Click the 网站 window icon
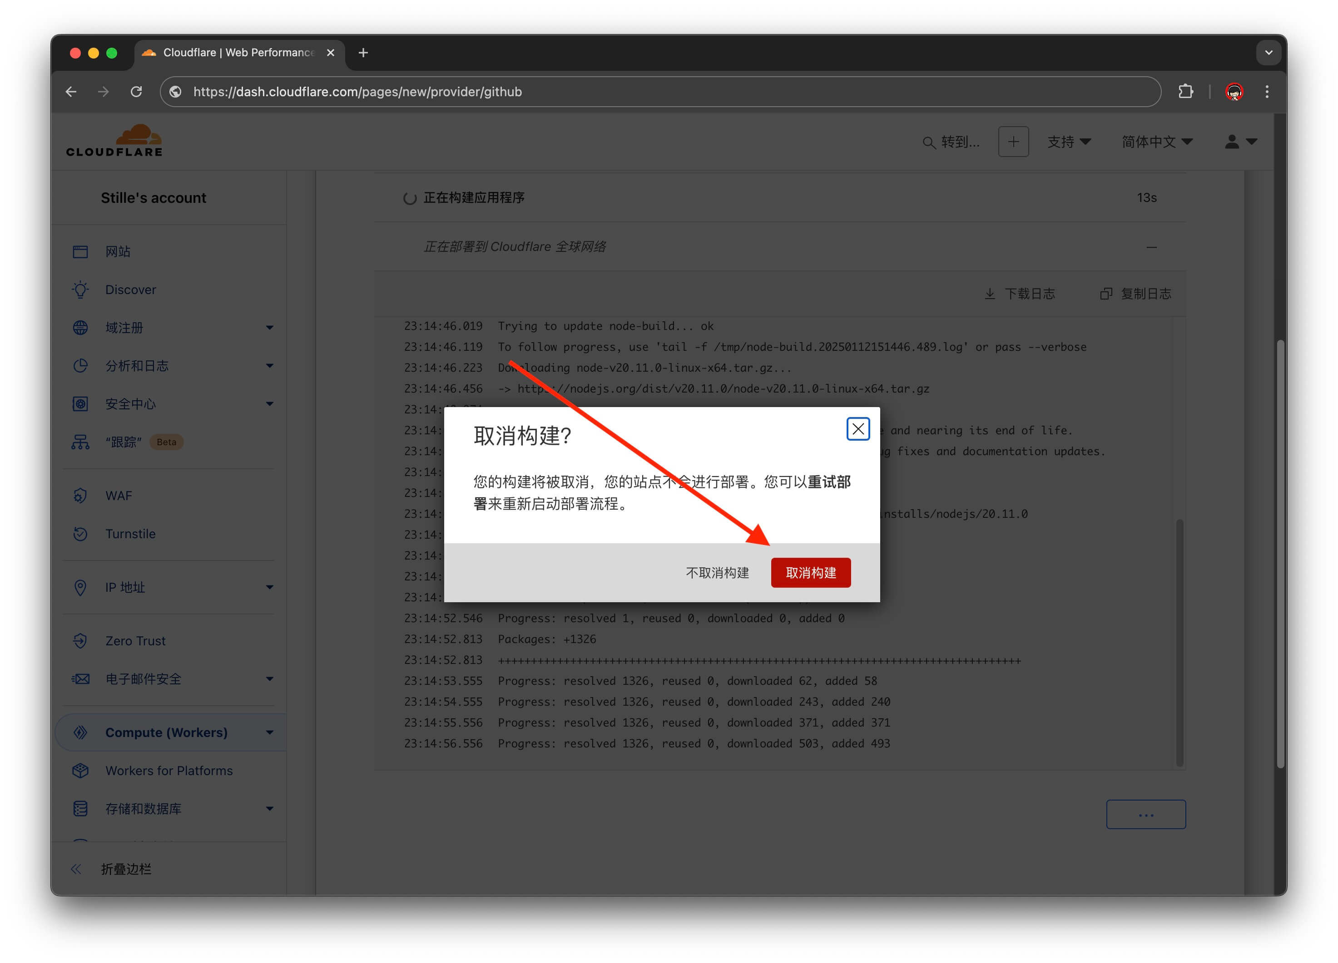This screenshot has height=963, width=1338. point(80,252)
